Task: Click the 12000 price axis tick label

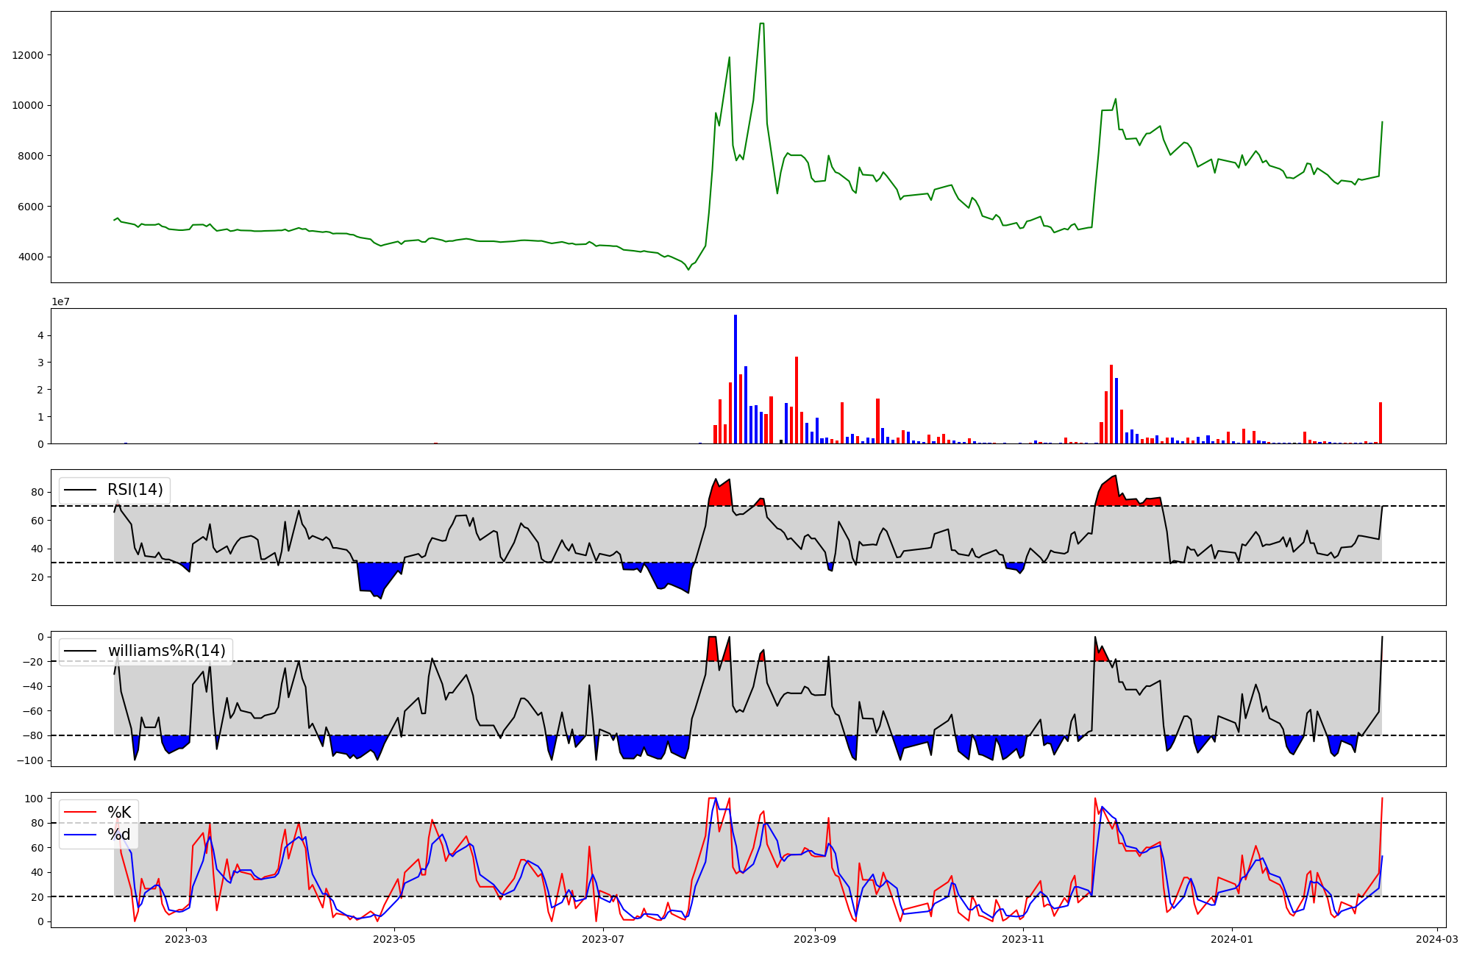Action: [x=27, y=55]
